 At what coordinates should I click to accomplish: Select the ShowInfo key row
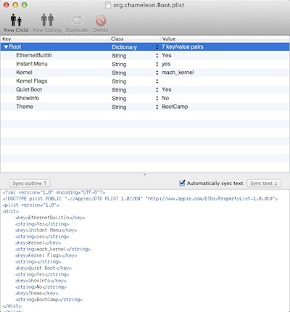[145, 98]
